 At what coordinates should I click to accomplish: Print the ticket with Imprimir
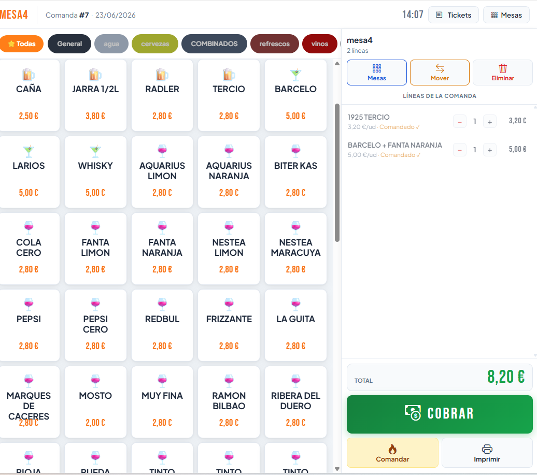tap(487, 453)
